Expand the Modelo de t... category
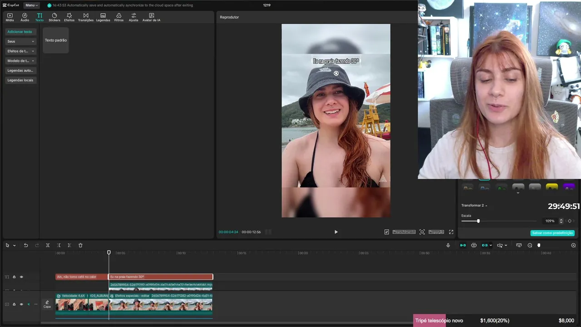 tap(21, 60)
